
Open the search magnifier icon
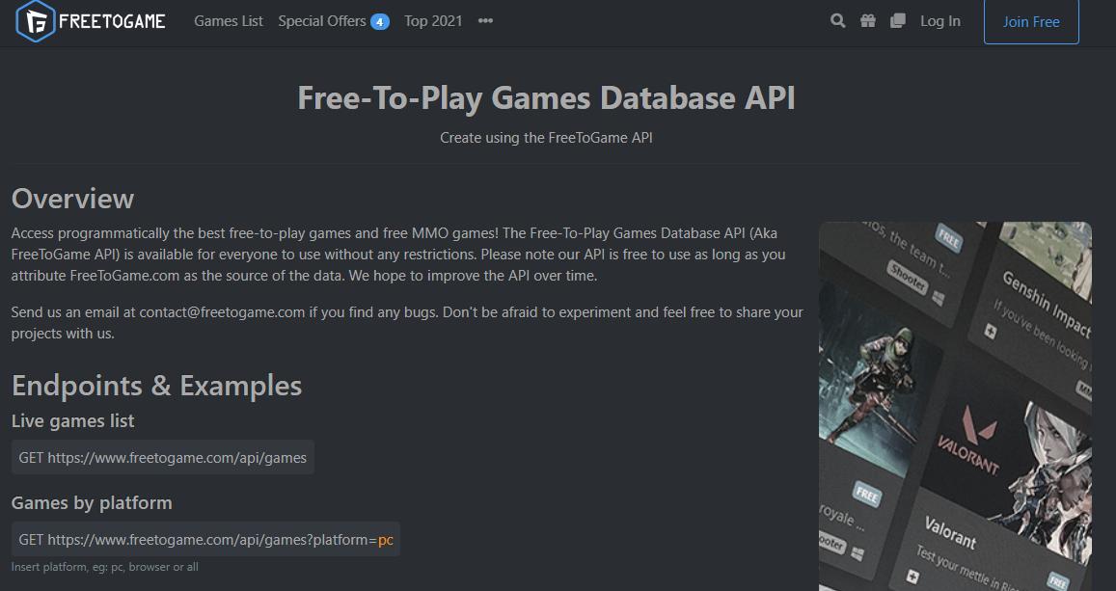(837, 21)
